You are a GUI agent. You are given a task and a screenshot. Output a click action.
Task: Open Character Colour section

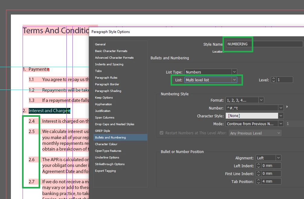click(x=106, y=144)
